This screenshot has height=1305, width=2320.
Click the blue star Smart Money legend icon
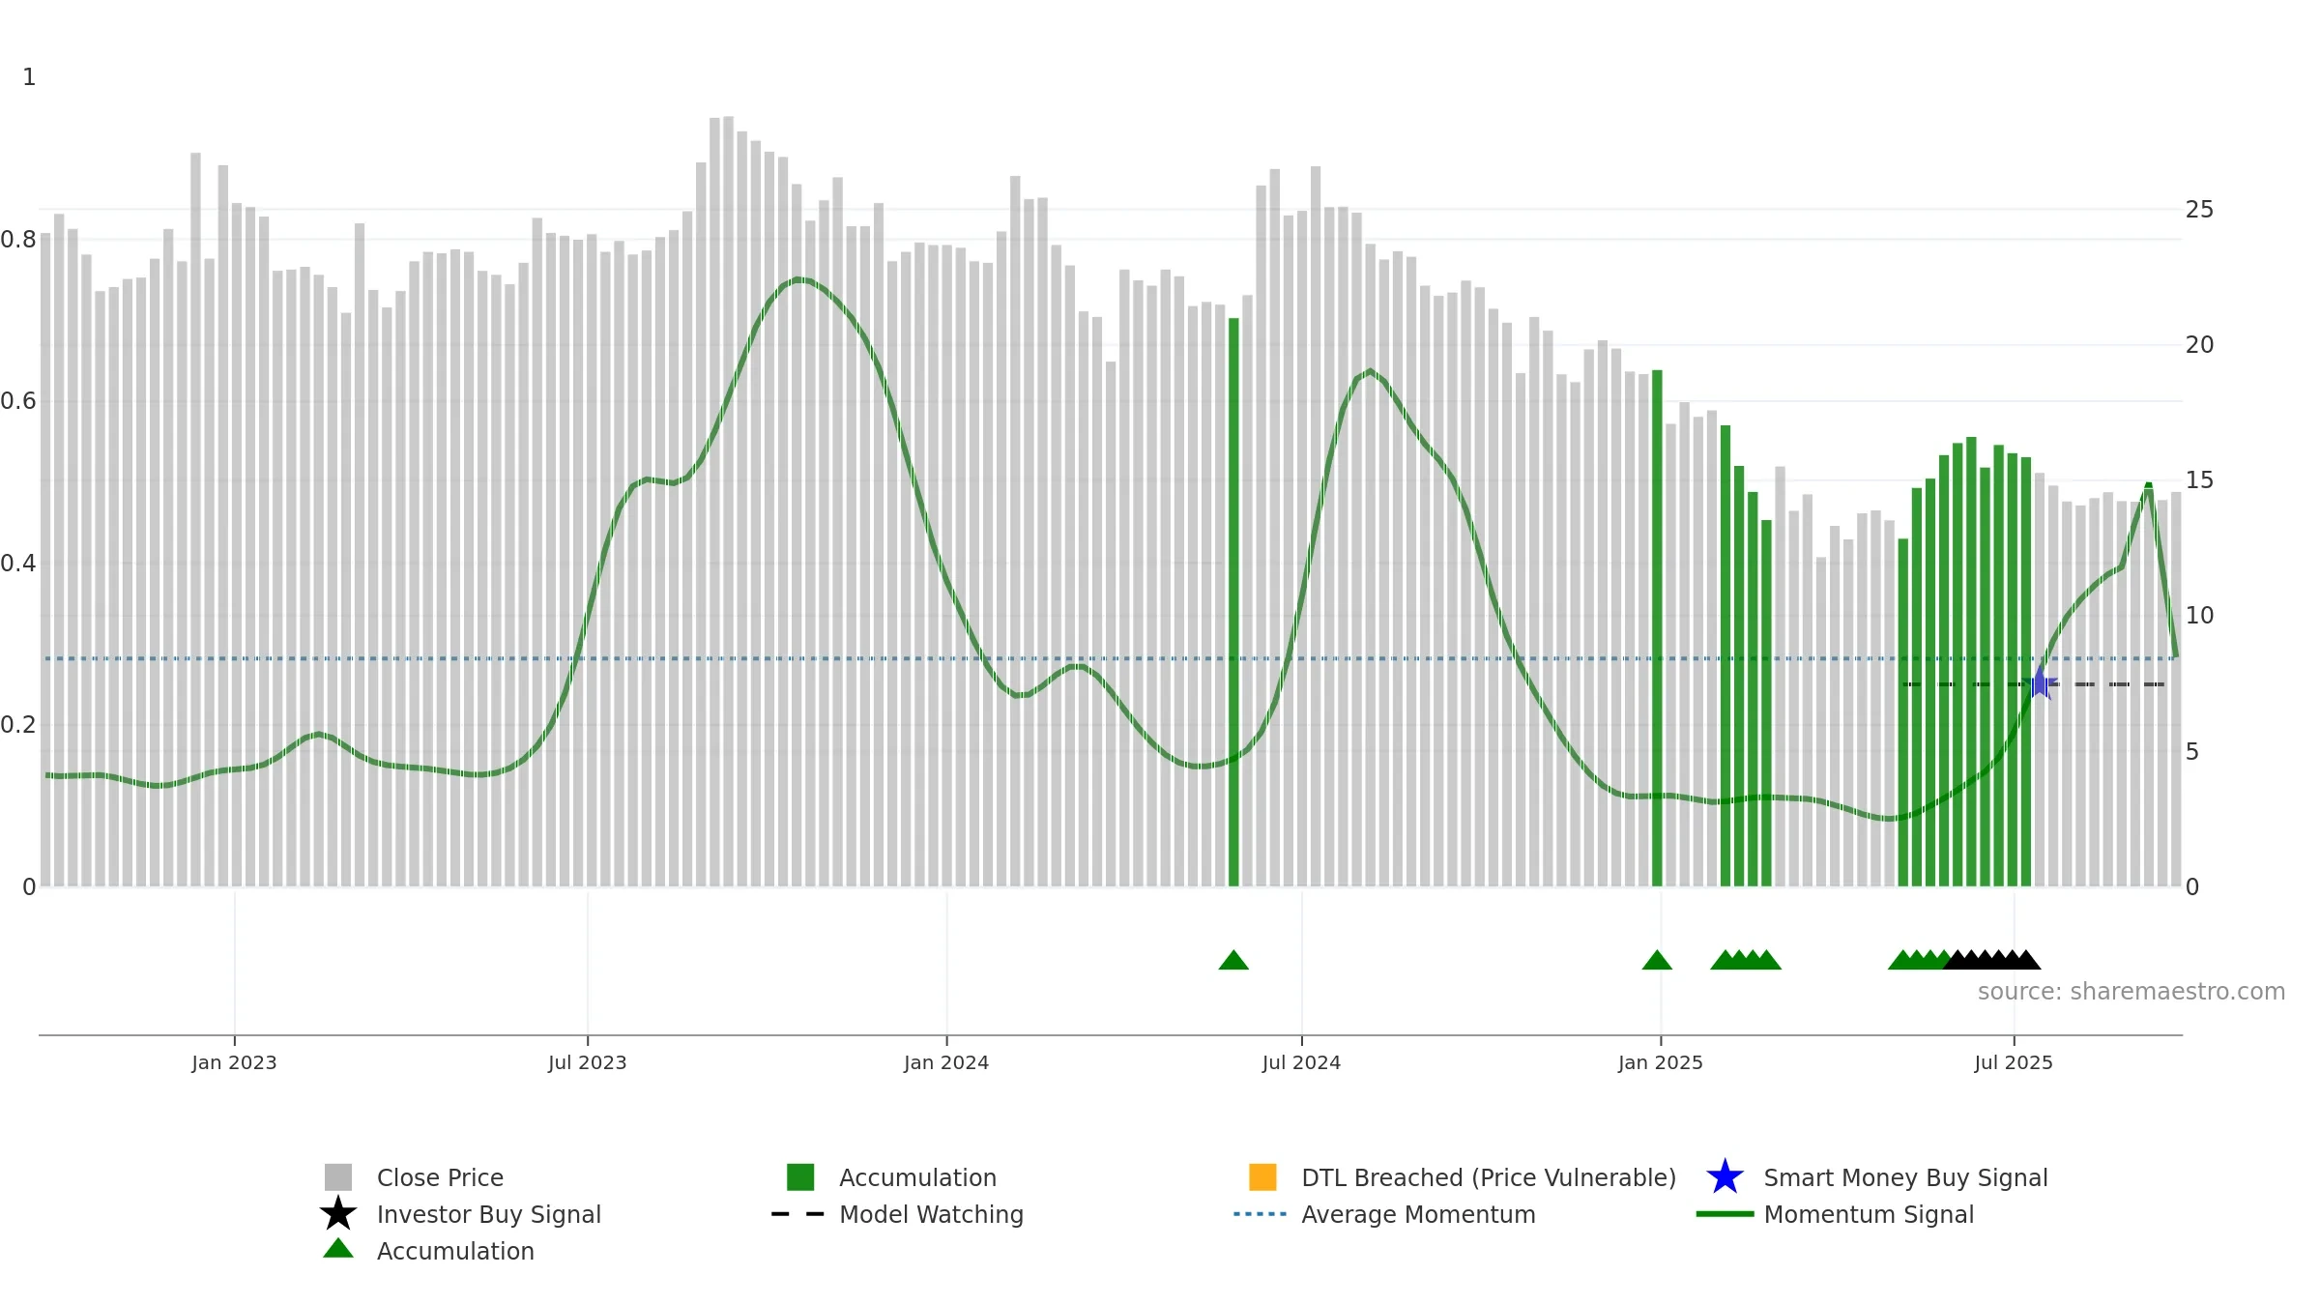[x=1725, y=1177]
